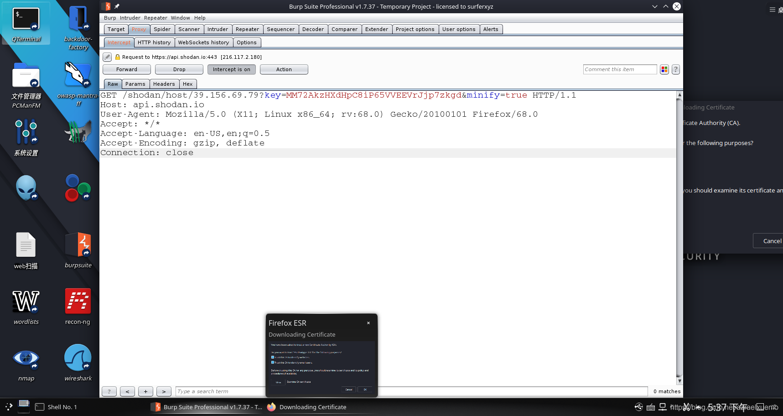This screenshot has height=416, width=783.
Task: Open the Window menu
Action: (181, 18)
